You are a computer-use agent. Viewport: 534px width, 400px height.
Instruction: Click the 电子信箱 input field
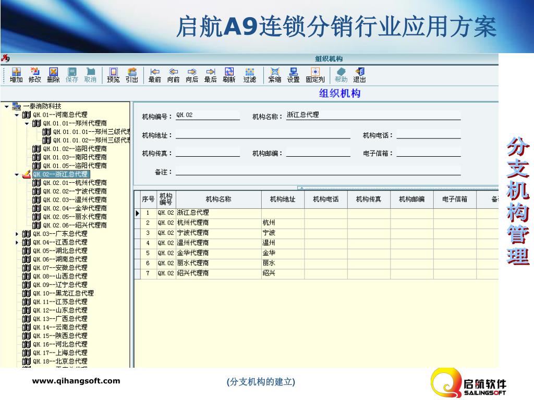click(429, 153)
